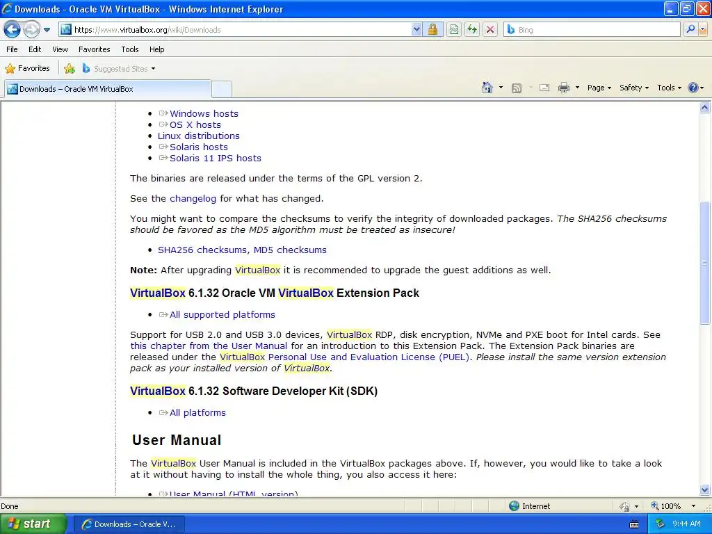Open the changelog link
712x534 pixels.
(193, 199)
